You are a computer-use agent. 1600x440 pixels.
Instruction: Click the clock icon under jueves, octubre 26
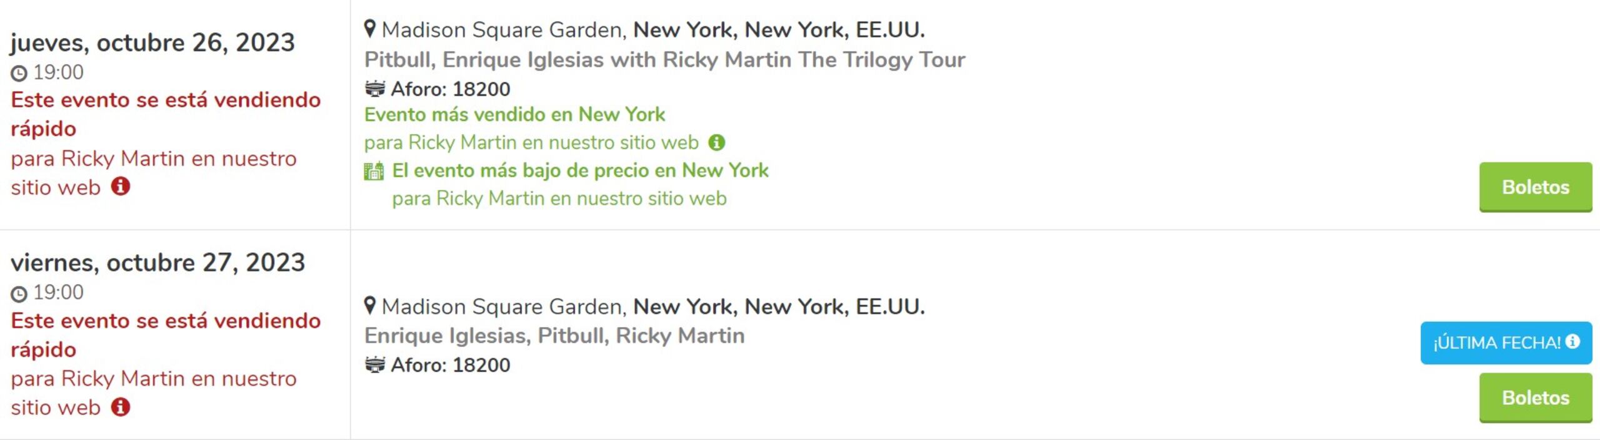(x=19, y=74)
